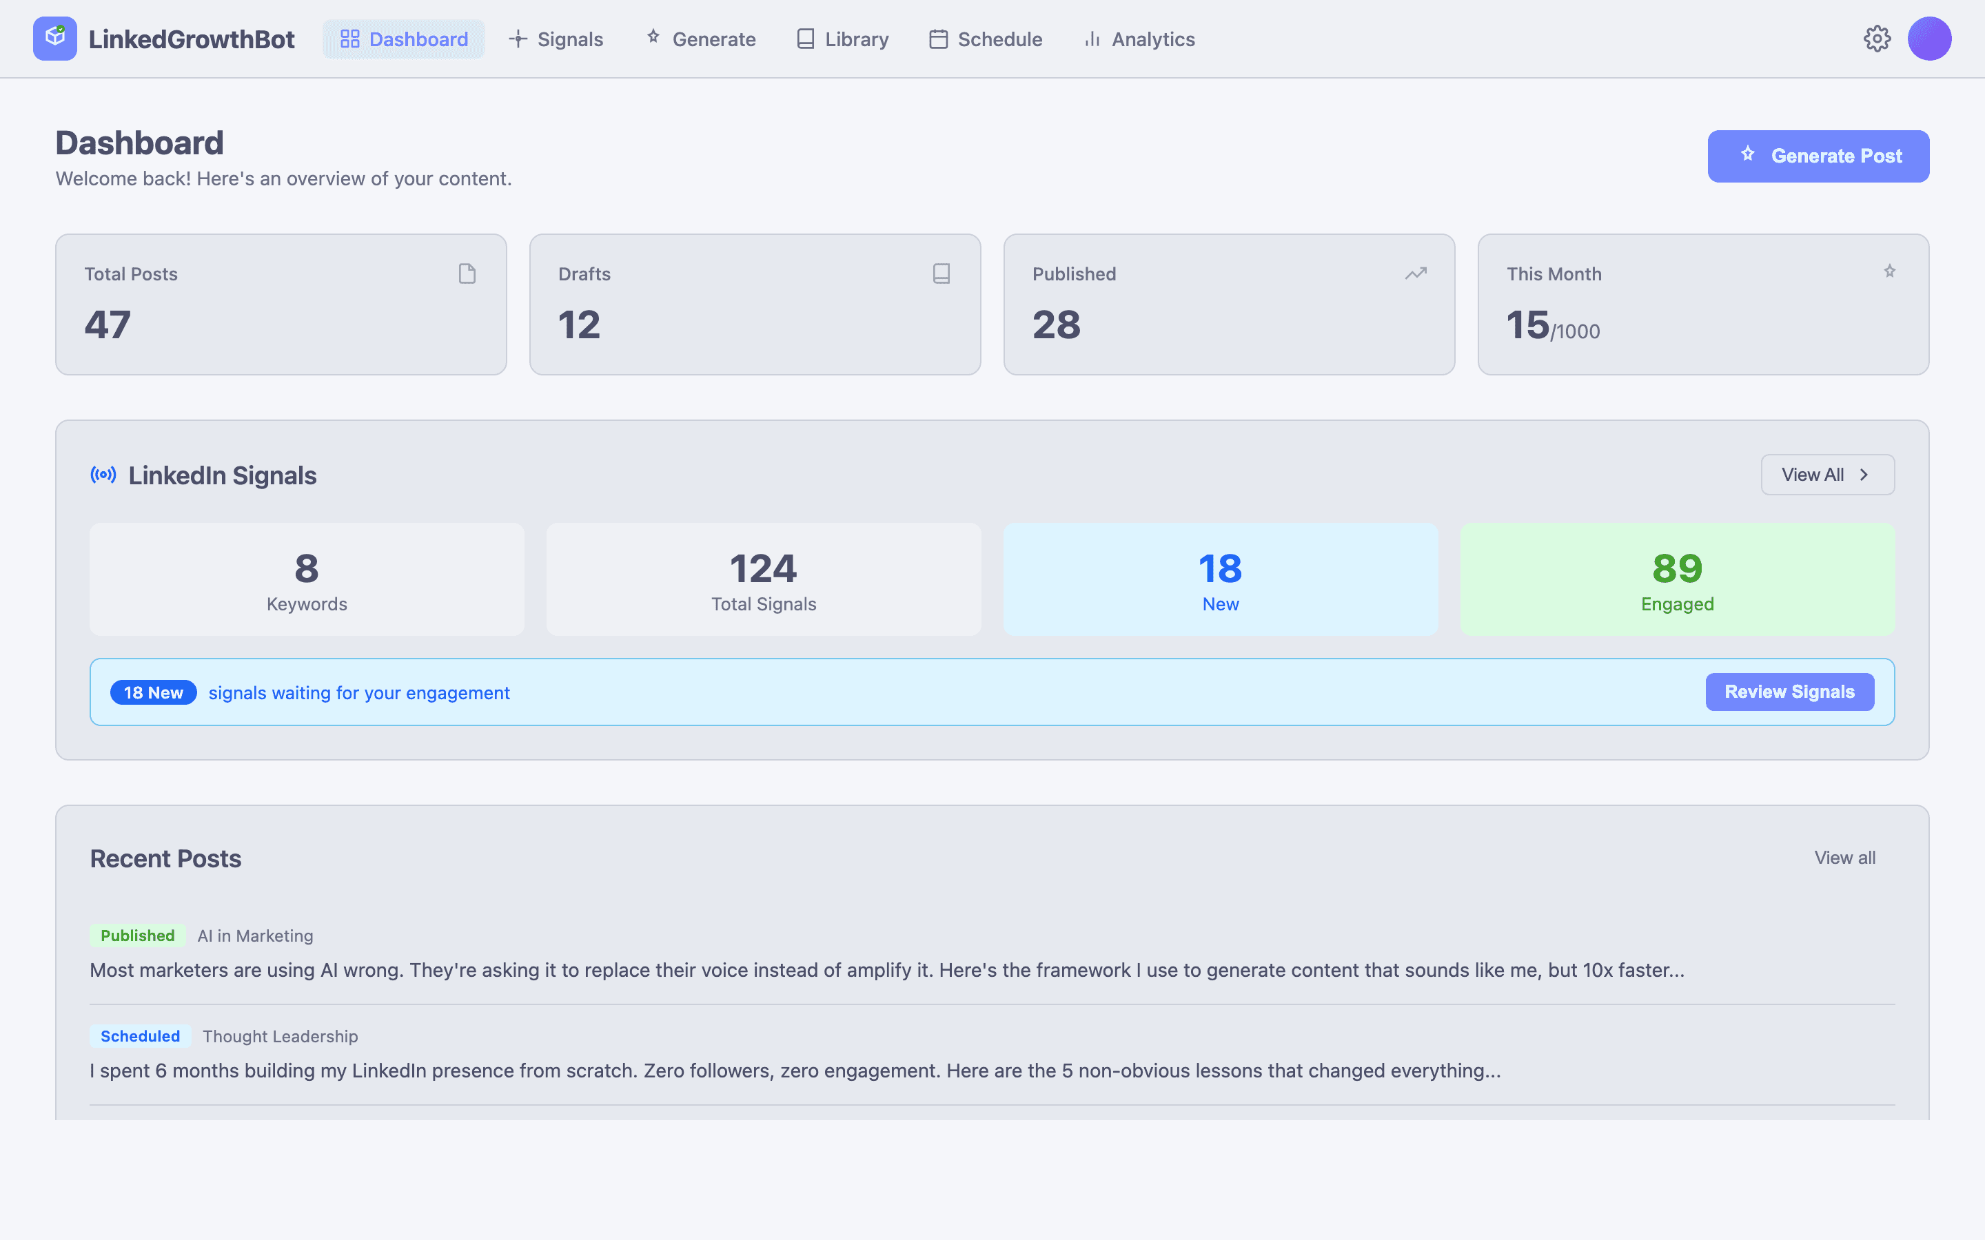Click the trending arrow icon on Published card
Viewport: 1985px width, 1240px height.
tap(1416, 273)
